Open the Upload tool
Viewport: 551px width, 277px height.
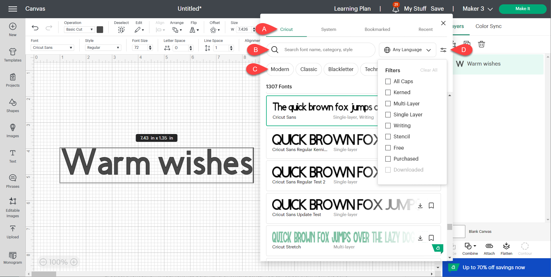(12, 232)
